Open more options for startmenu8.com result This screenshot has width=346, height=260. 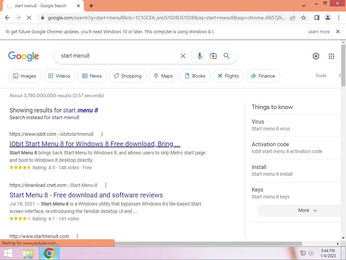click(x=77, y=236)
